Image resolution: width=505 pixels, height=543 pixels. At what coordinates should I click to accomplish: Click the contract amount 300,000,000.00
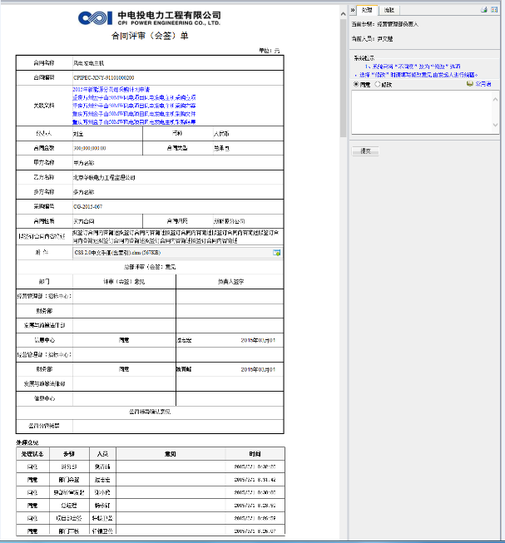90,148
